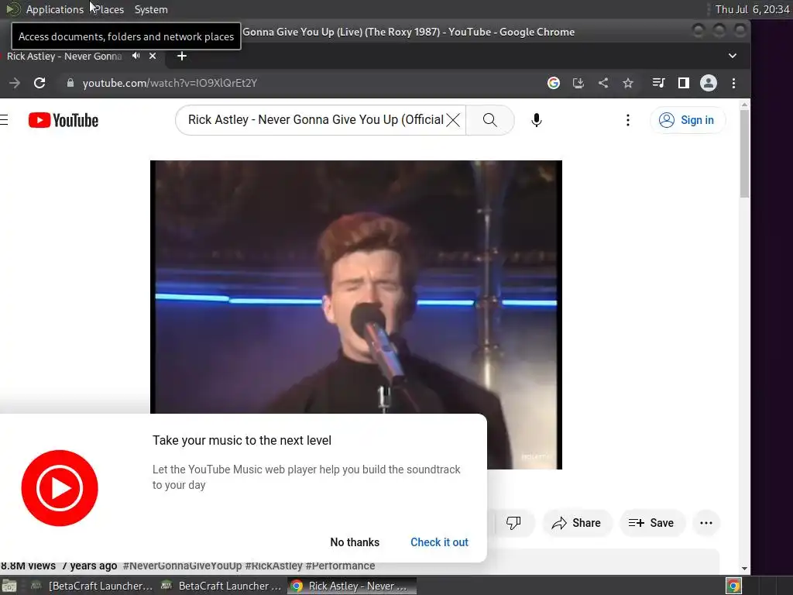The width and height of the screenshot is (793, 595).
Task: Share this page via the share icon
Action: [602, 83]
